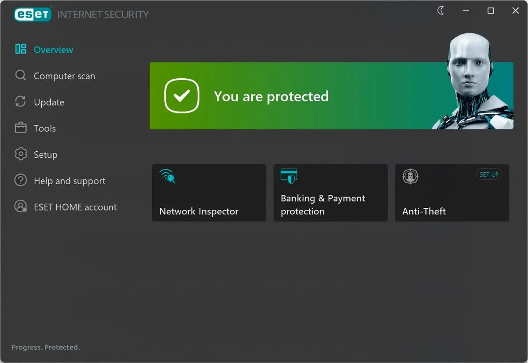The image size is (528, 363).
Task: Click the Overview sidebar icon
Action: point(21,49)
